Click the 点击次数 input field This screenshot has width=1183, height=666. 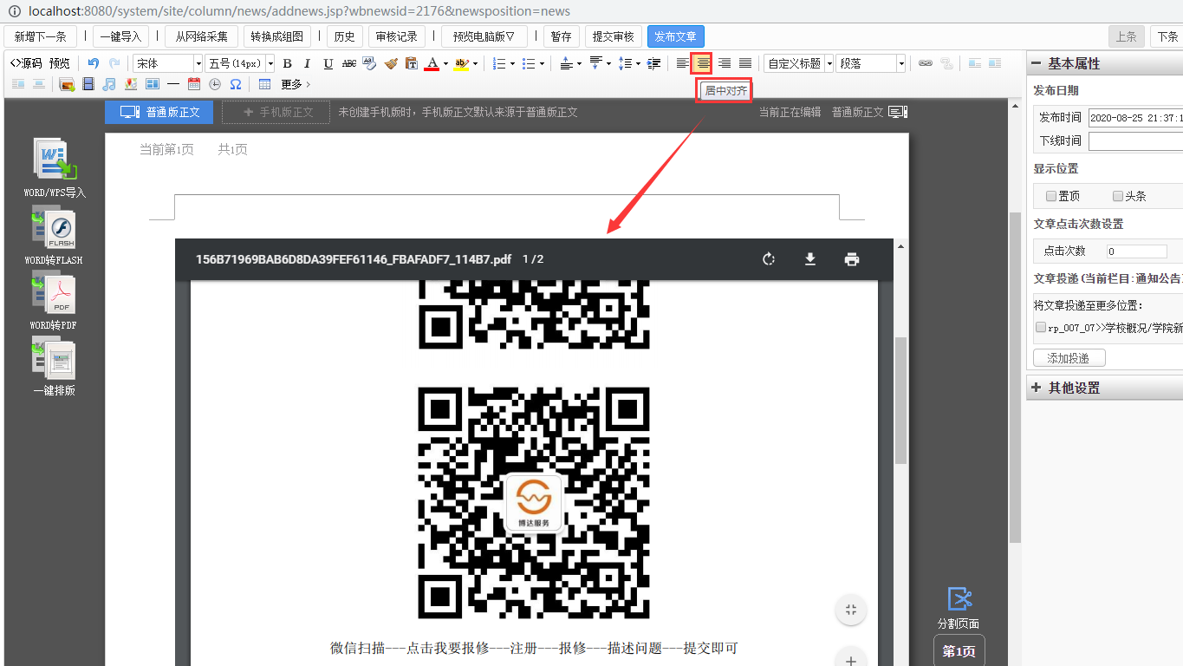(1136, 251)
